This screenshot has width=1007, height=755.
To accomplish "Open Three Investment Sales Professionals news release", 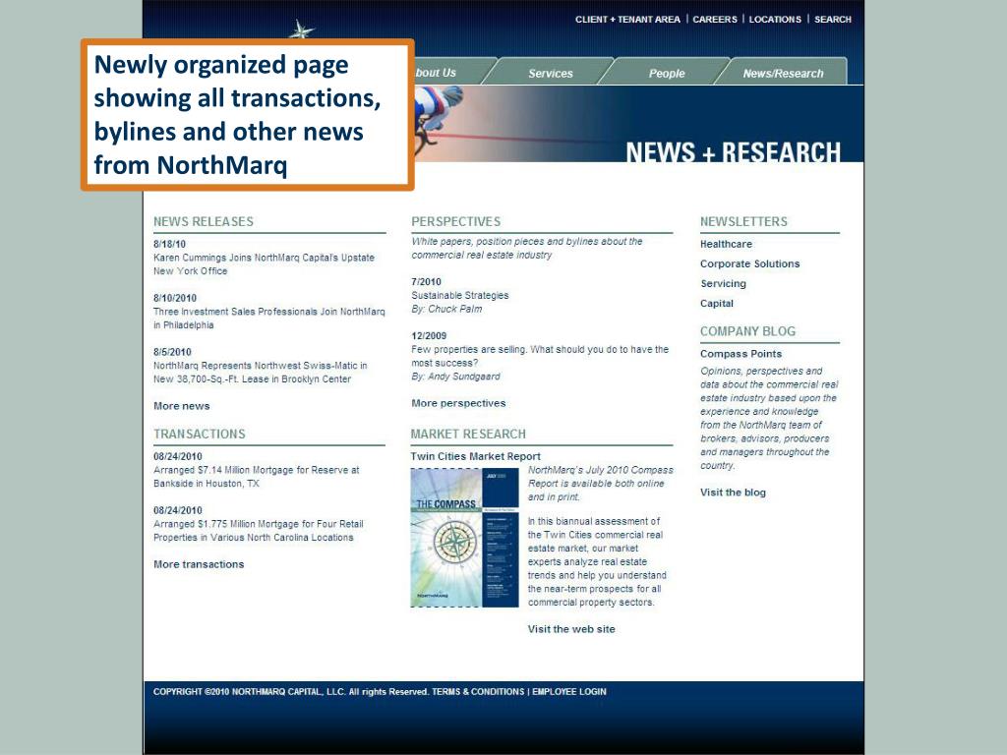I will [x=269, y=319].
